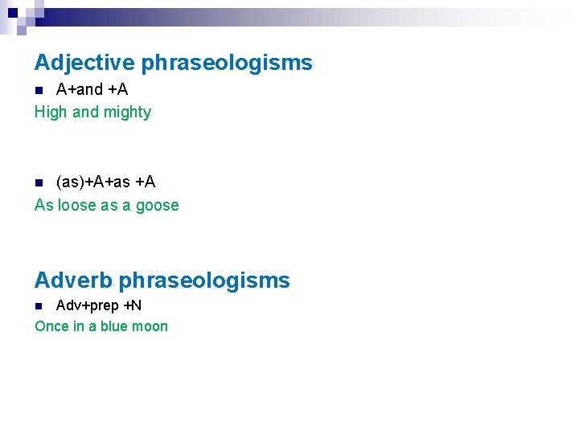The width and height of the screenshot is (579, 434).
Task: Click the "Adv+prep +N" pattern text
Action: pyautogui.click(x=98, y=305)
